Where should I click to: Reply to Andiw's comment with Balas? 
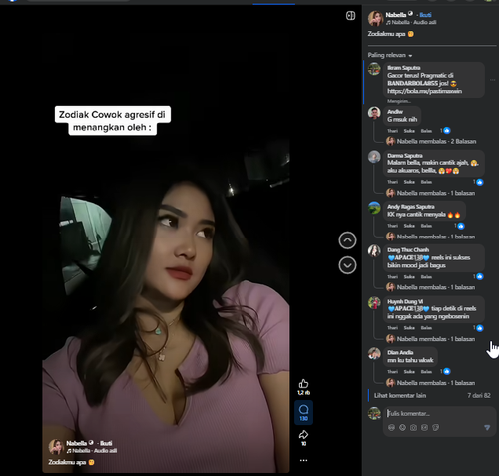[426, 131]
